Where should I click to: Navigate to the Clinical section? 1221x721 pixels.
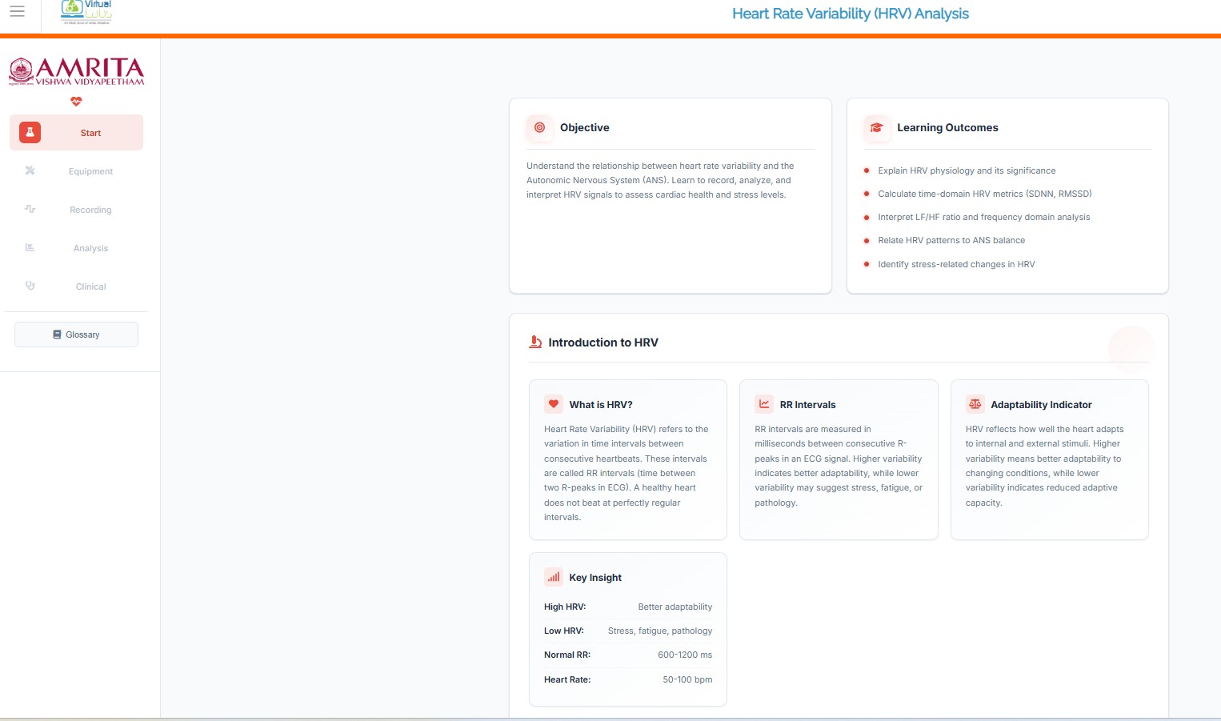pos(90,286)
